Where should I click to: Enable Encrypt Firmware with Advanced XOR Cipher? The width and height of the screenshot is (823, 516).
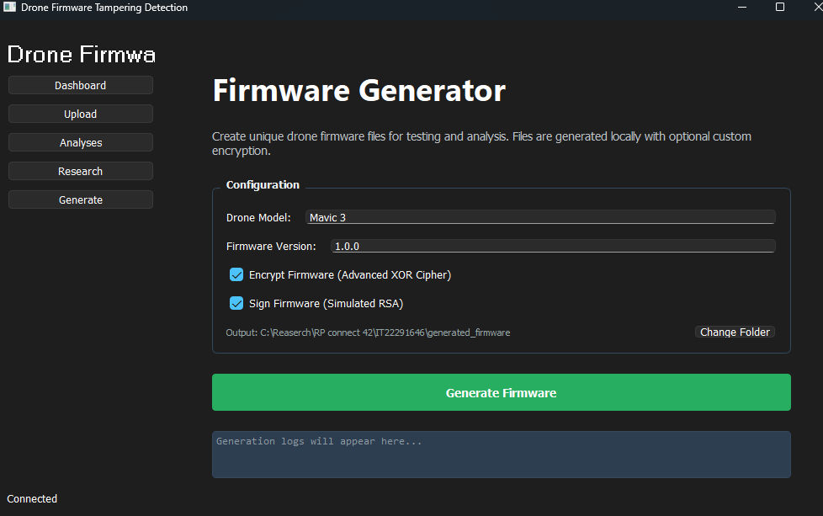(236, 274)
